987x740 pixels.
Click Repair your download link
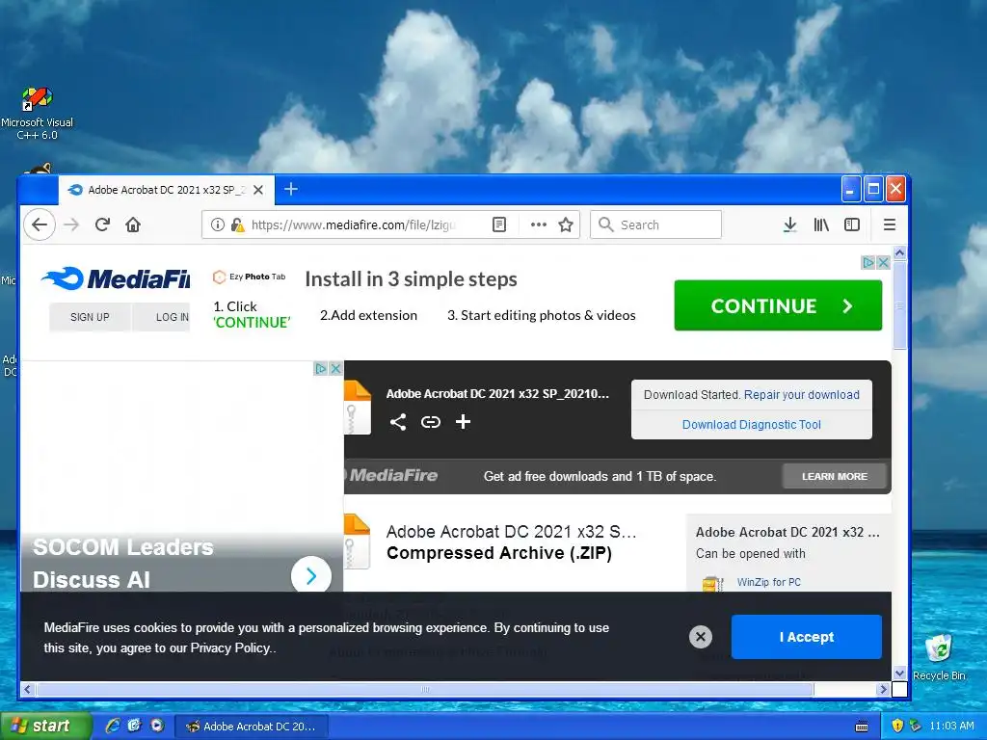pos(801,394)
